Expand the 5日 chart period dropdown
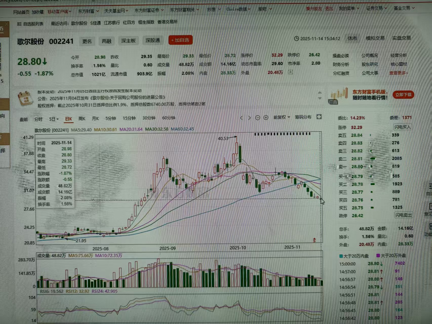Viewport: 432px width, 324px height. coord(54,119)
